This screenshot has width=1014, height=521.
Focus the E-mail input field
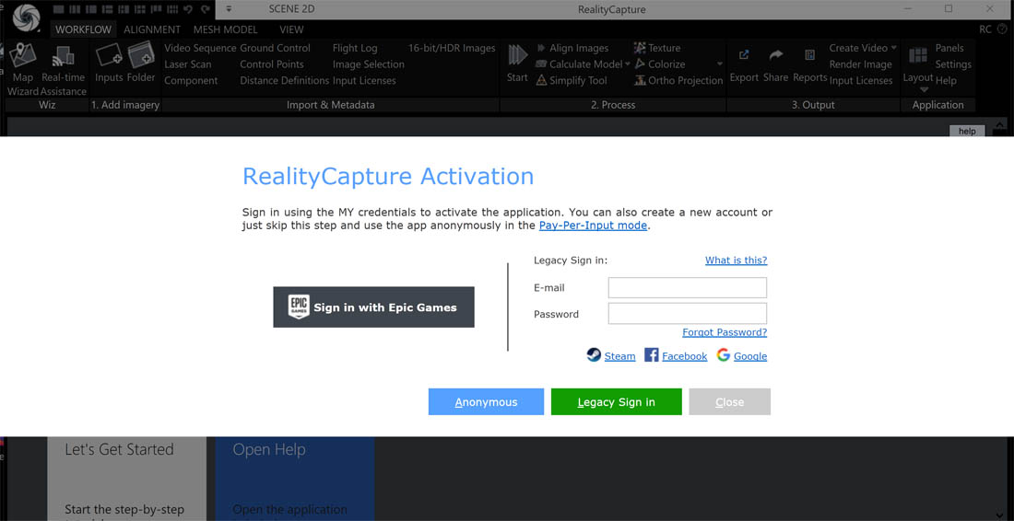pos(688,288)
